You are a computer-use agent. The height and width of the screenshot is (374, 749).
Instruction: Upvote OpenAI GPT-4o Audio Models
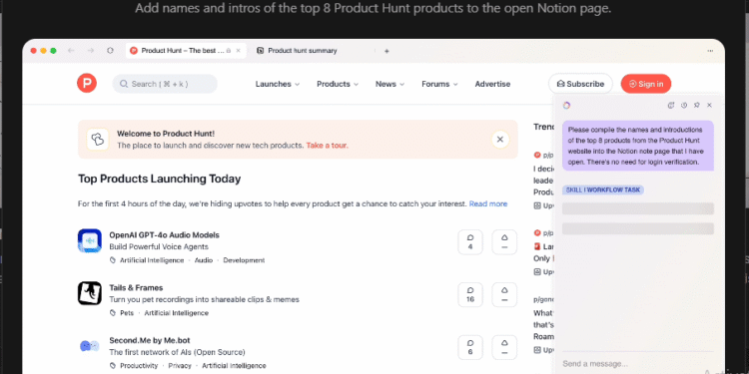click(x=504, y=242)
